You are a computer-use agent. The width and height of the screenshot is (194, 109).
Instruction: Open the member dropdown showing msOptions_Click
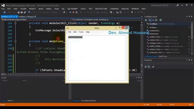click(107, 19)
